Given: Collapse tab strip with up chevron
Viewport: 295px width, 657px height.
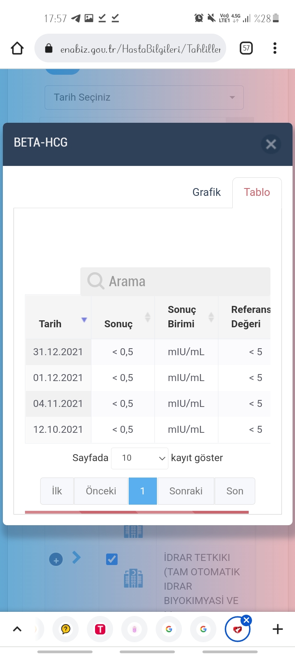Looking at the screenshot, I should [17, 629].
